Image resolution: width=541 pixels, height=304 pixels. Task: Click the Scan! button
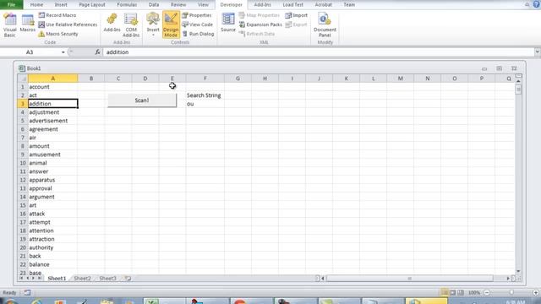tap(142, 100)
